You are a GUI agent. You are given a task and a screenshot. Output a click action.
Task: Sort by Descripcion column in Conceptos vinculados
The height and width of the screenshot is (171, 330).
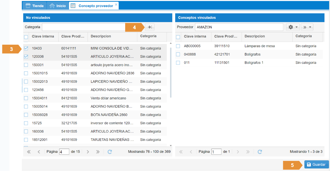[x=254, y=36]
